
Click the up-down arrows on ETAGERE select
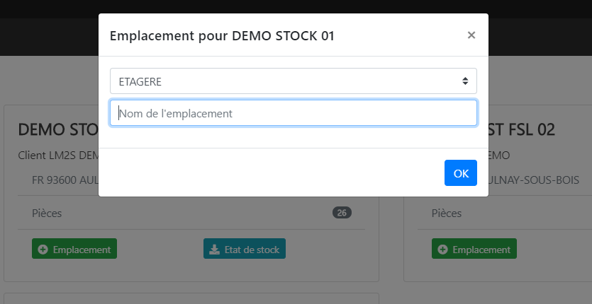tap(465, 81)
